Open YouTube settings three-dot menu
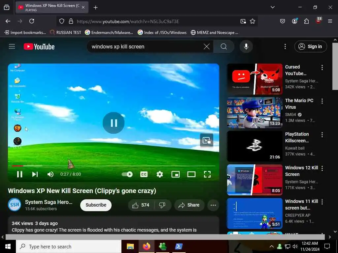Image resolution: width=338 pixels, height=253 pixels. click(285, 46)
